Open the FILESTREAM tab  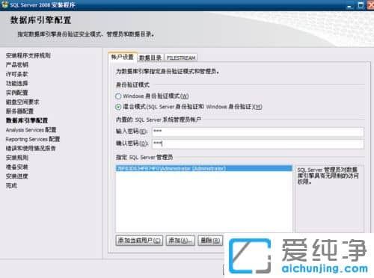(x=181, y=58)
